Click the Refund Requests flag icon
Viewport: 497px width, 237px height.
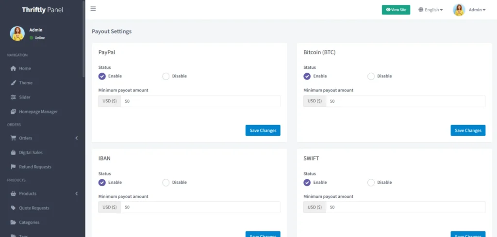[14, 167]
